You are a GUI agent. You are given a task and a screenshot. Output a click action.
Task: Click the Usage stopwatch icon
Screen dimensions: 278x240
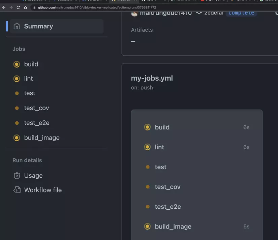tap(17, 175)
